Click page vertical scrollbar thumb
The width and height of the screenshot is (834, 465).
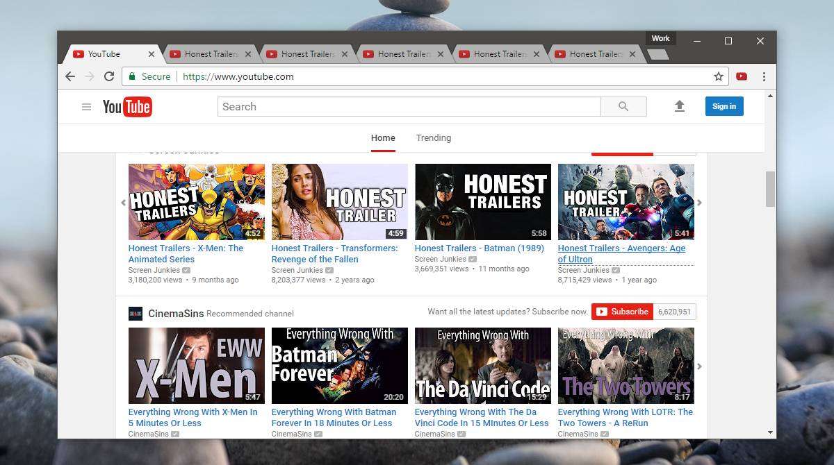click(770, 189)
